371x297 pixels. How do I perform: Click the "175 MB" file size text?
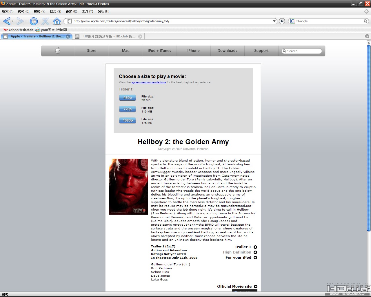pyautogui.click(x=147, y=123)
